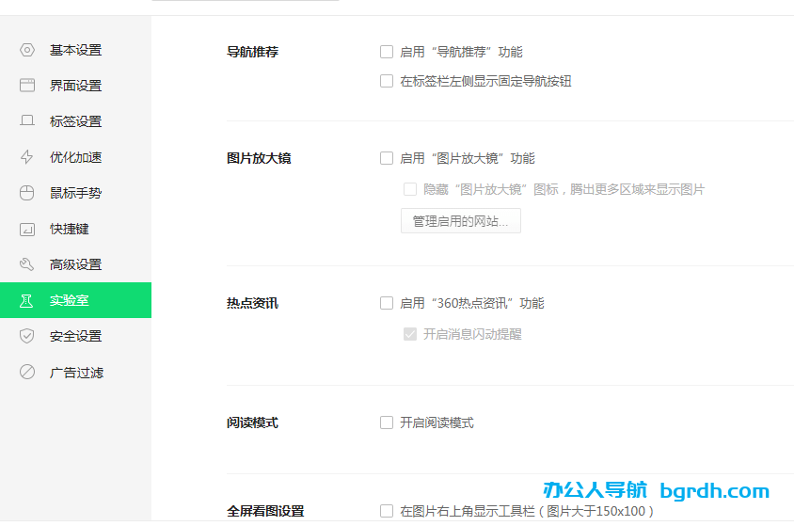Click the 快捷键 keyboard icon
794x526 pixels.
(27, 229)
